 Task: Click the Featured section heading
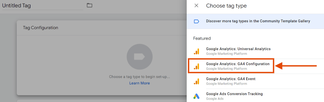[202, 38]
